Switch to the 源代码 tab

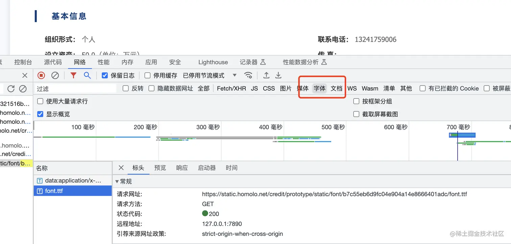(53, 62)
